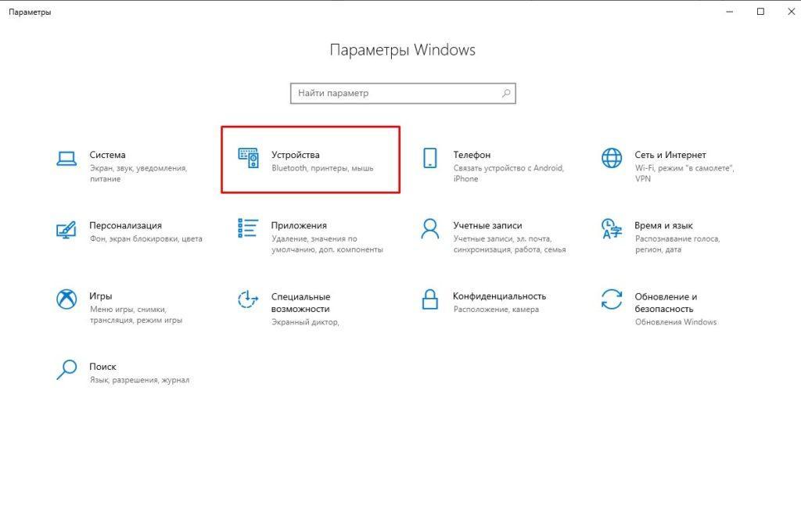Click 'Фон, экран блокировки, цвета' text

click(146, 239)
